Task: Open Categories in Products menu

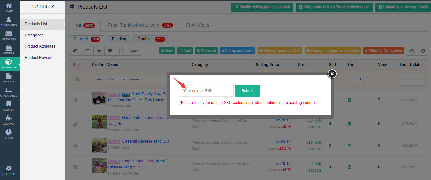Action: (x=34, y=35)
